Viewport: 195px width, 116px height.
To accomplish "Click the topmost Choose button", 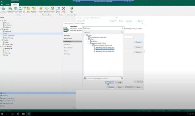I will click(138, 42).
